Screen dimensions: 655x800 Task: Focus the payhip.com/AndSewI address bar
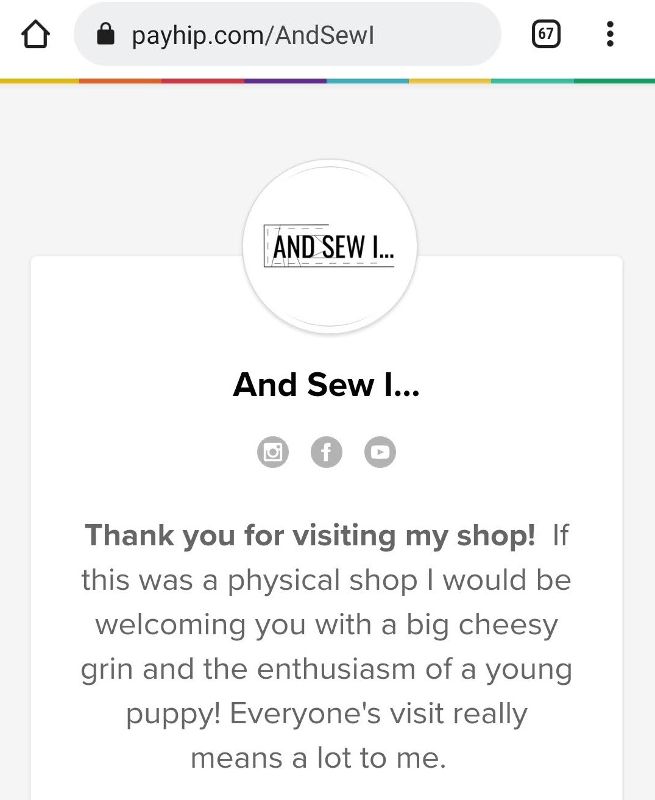[x=286, y=35]
